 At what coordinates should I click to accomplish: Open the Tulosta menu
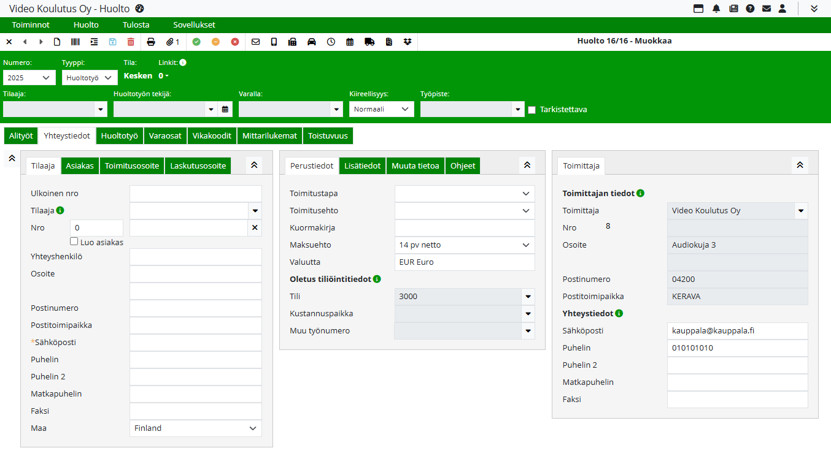pos(136,25)
